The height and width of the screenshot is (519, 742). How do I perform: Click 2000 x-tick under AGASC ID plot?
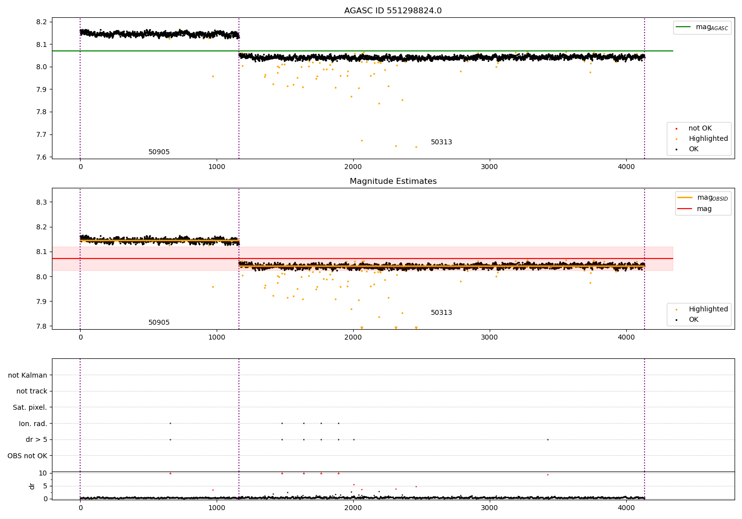tap(353, 167)
